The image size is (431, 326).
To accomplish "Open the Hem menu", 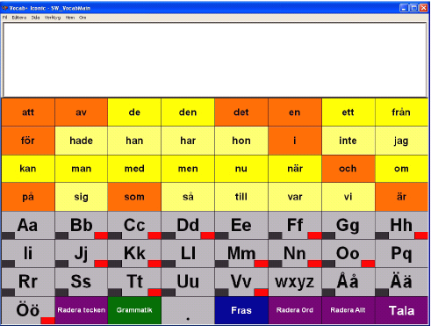I will [x=70, y=18].
